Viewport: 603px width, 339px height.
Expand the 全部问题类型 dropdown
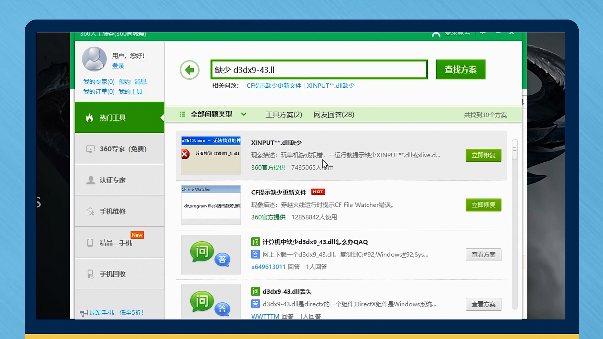[x=244, y=114]
